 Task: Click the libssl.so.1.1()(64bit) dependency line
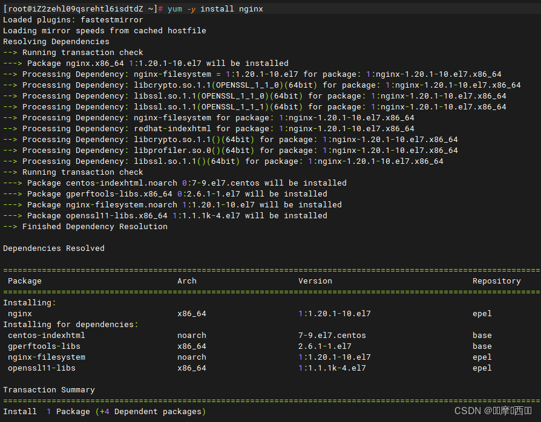click(223, 161)
